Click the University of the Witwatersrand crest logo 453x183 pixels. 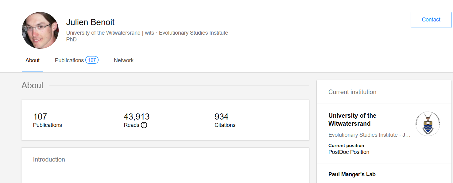pyautogui.click(x=428, y=124)
